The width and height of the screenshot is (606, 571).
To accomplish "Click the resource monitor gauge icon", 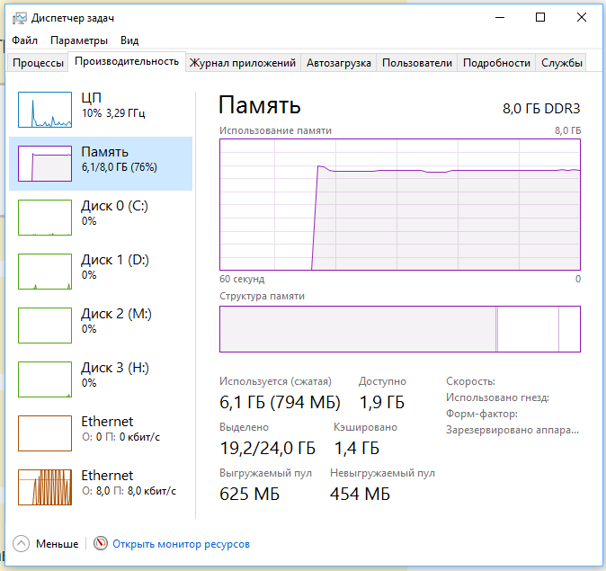I will point(101,543).
